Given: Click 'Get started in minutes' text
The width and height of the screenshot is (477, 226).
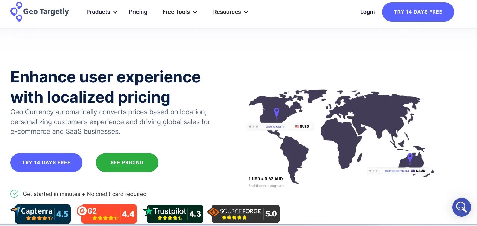Looking at the screenshot, I should pyautogui.click(x=51, y=194).
